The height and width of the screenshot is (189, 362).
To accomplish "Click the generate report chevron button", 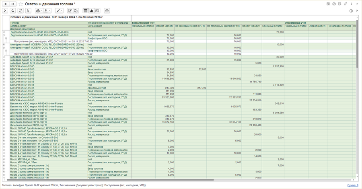I will coord(5,10).
